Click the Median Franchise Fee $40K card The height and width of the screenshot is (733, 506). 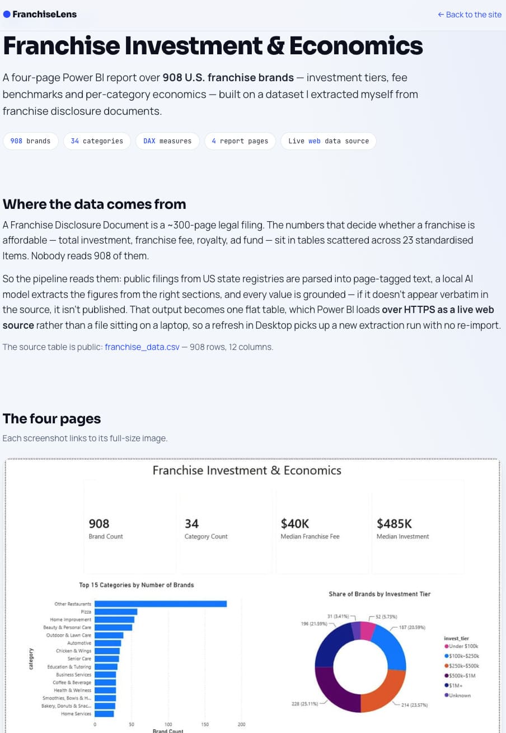point(322,527)
